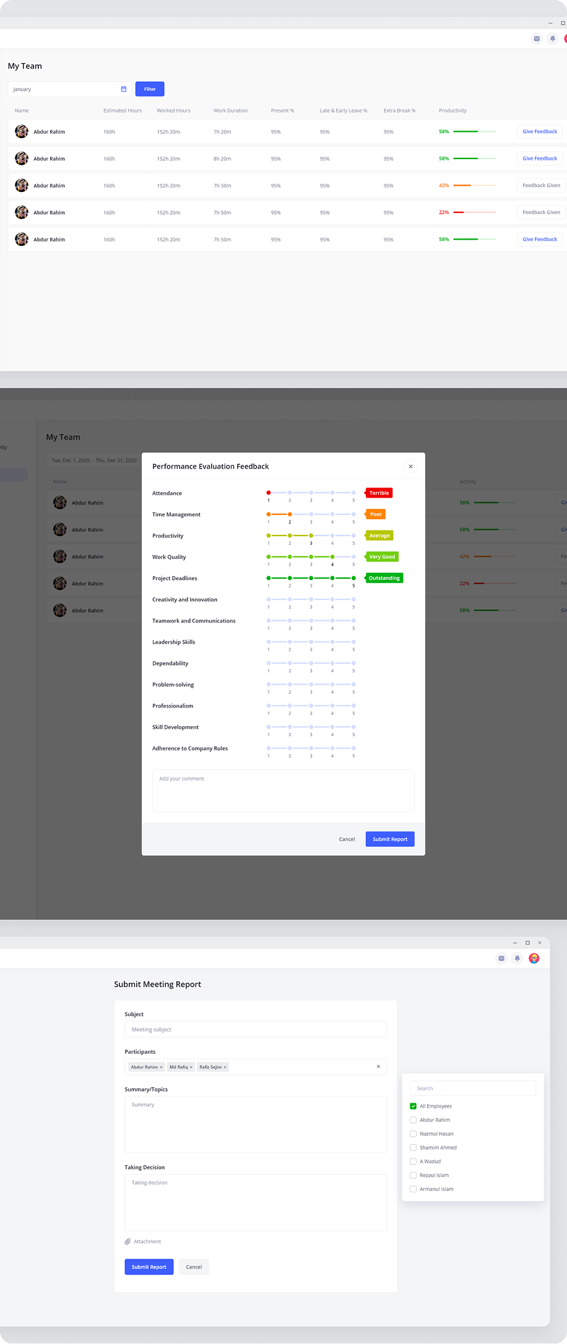Check the Abdur Rahim checkbox in employee list
This screenshot has width=567, height=1344.
(413, 1120)
